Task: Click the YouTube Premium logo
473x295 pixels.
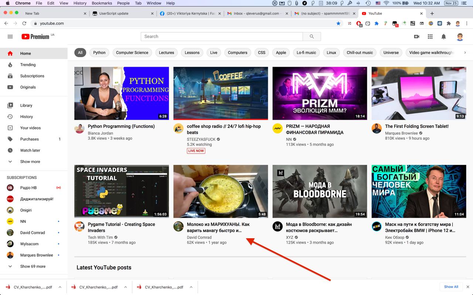Action: click(x=35, y=37)
